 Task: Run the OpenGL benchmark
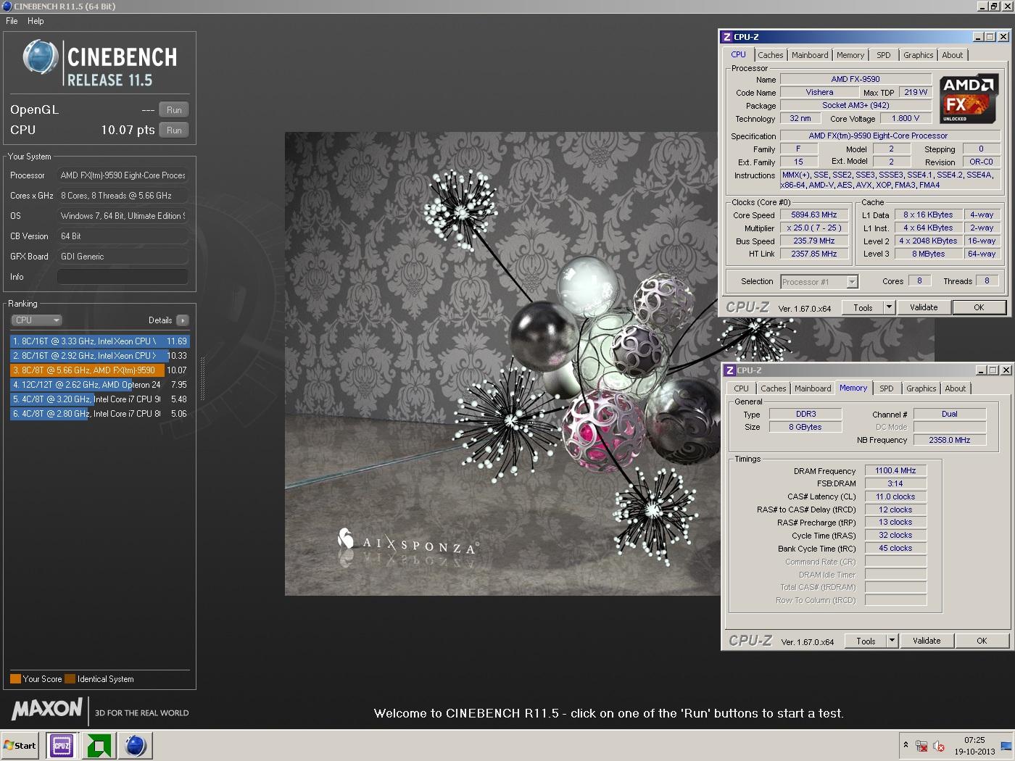174,110
